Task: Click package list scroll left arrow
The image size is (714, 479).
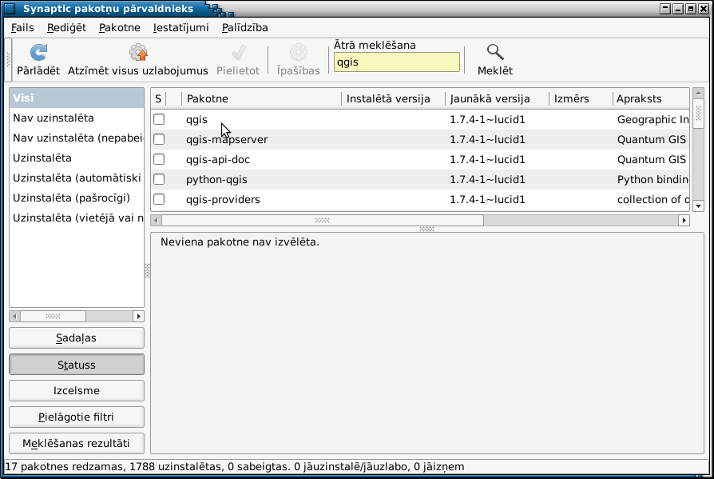Action: (157, 221)
